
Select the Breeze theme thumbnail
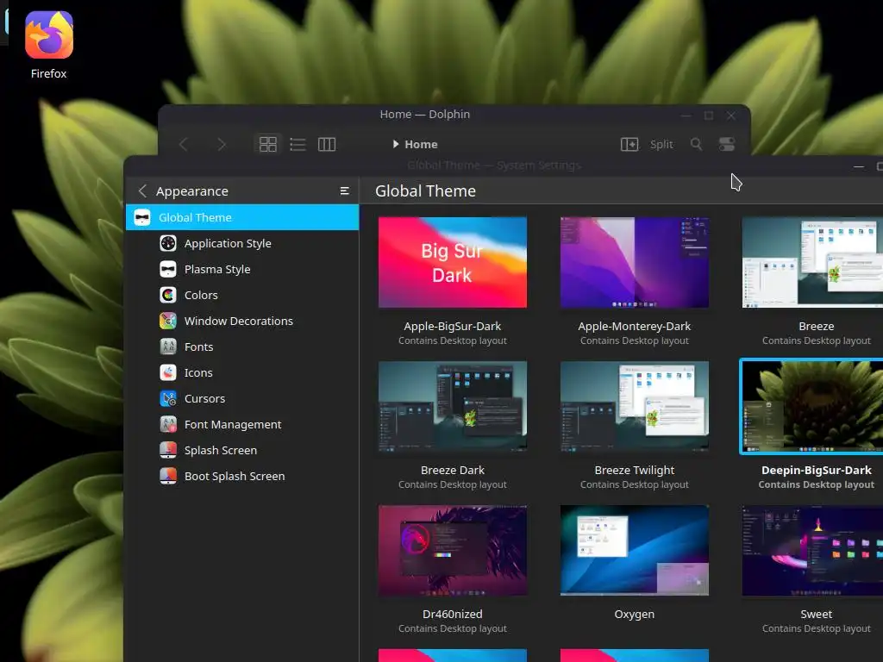click(x=812, y=262)
